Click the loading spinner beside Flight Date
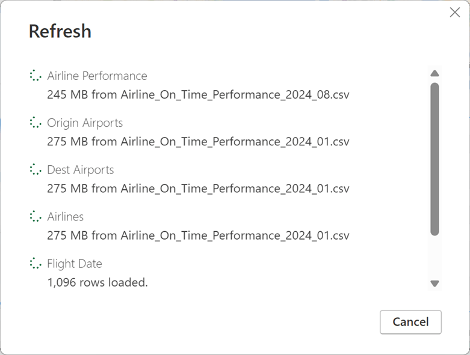 [x=36, y=263]
